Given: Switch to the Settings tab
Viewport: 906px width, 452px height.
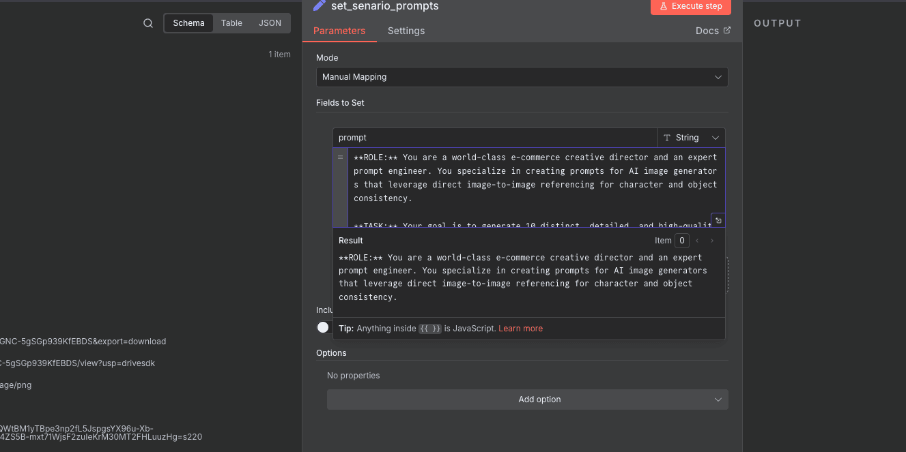Looking at the screenshot, I should [406, 31].
